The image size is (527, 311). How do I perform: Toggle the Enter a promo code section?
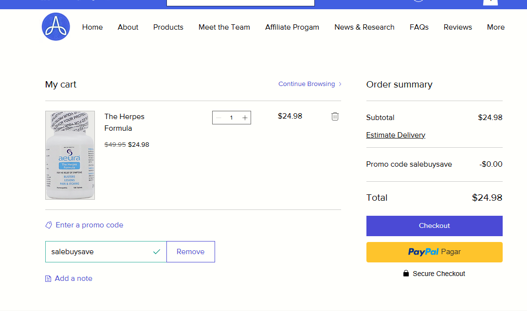click(x=90, y=225)
